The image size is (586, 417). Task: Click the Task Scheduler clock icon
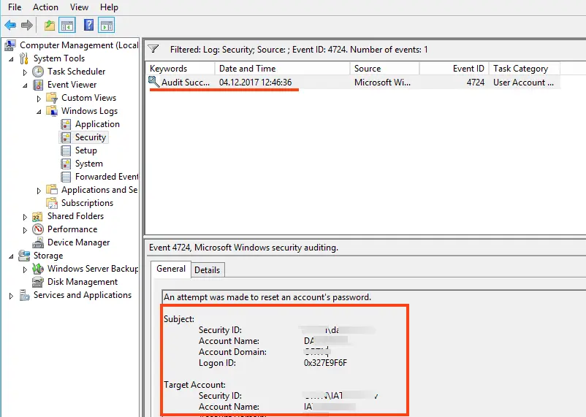pos(38,72)
